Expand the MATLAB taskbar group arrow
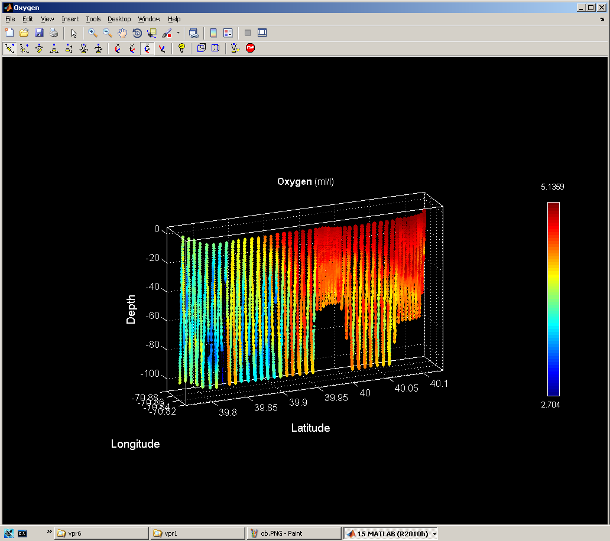The width and height of the screenshot is (610, 541). [x=435, y=533]
